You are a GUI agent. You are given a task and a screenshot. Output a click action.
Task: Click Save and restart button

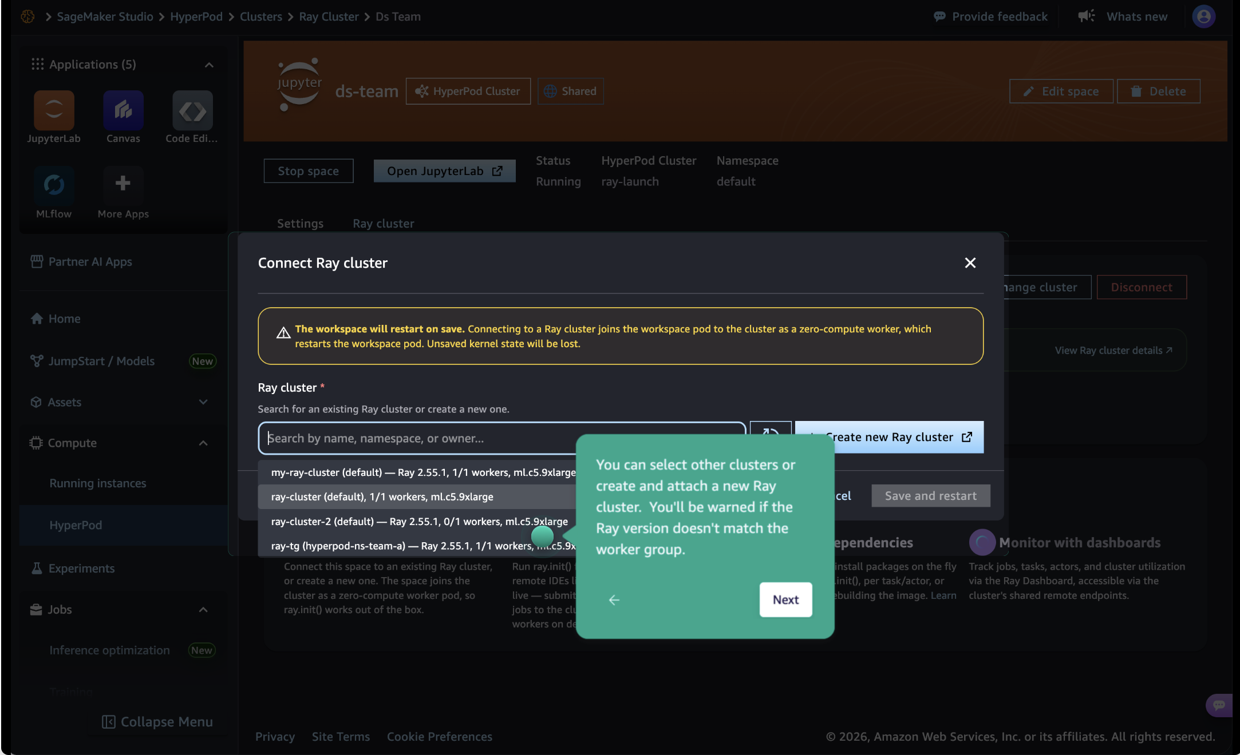click(x=931, y=496)
